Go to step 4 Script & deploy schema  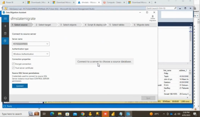pos(96,25)
